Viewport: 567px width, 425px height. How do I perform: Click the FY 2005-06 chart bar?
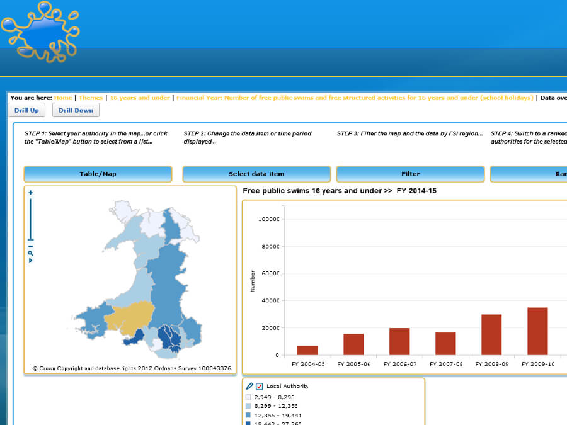(x=353, y=344)
